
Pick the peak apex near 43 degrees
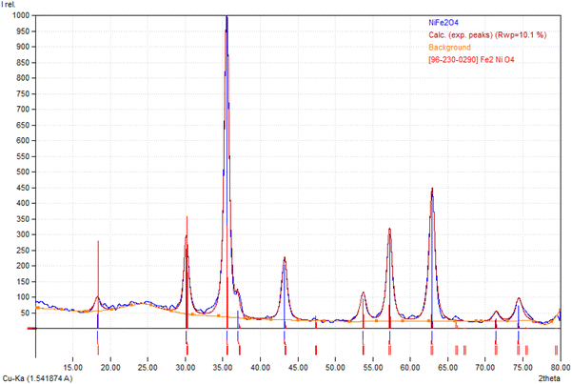coord(285,258)
